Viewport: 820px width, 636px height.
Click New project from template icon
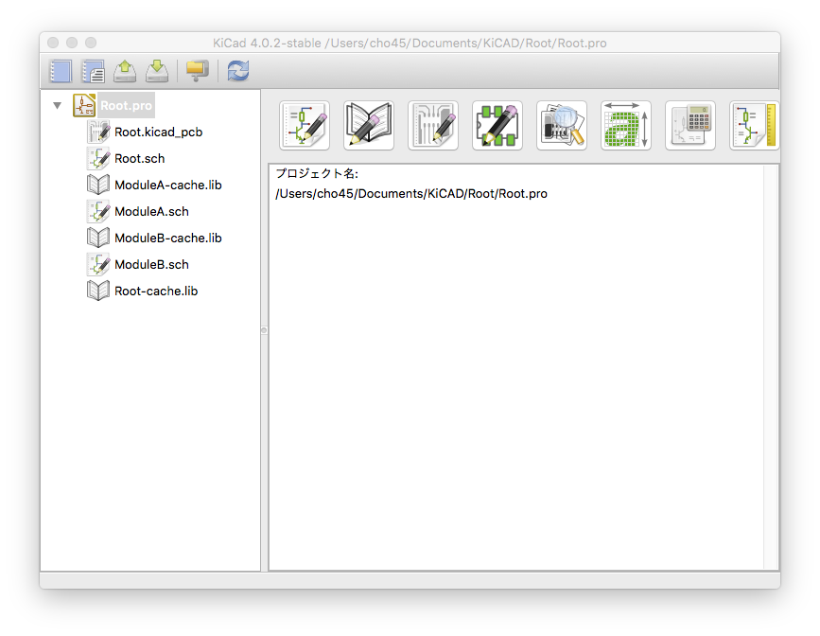93,71
